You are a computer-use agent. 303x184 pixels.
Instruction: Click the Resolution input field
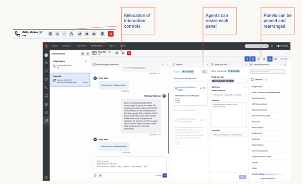coord(229,135)
